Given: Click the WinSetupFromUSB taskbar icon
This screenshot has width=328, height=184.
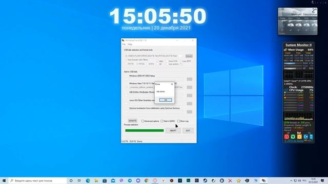Looking at the screenshot, I should pyautogui.click(x=263, y=180).
